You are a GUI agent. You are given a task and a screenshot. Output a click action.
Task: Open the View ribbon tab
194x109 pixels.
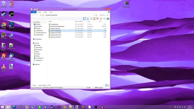pos(51,12)
